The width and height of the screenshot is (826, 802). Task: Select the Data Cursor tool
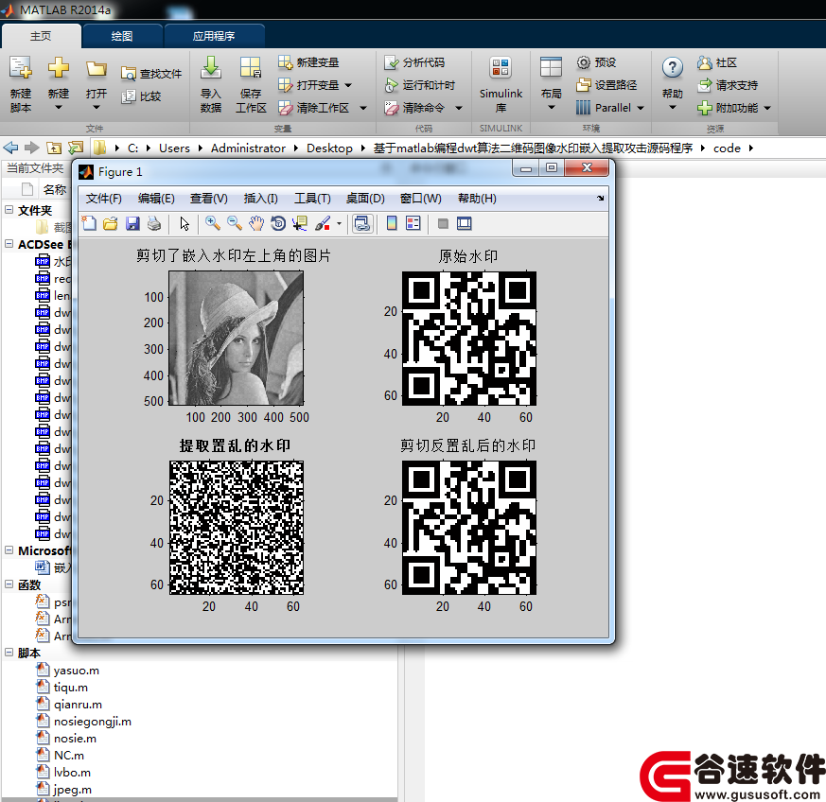[300, 223]
